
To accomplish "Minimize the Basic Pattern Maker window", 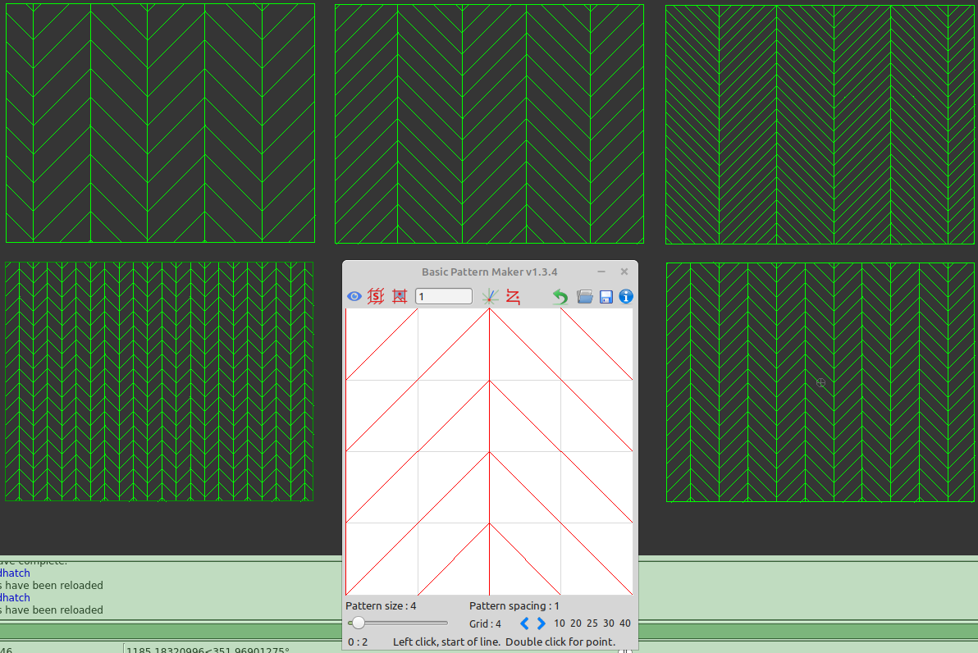I will coord(601,272).
